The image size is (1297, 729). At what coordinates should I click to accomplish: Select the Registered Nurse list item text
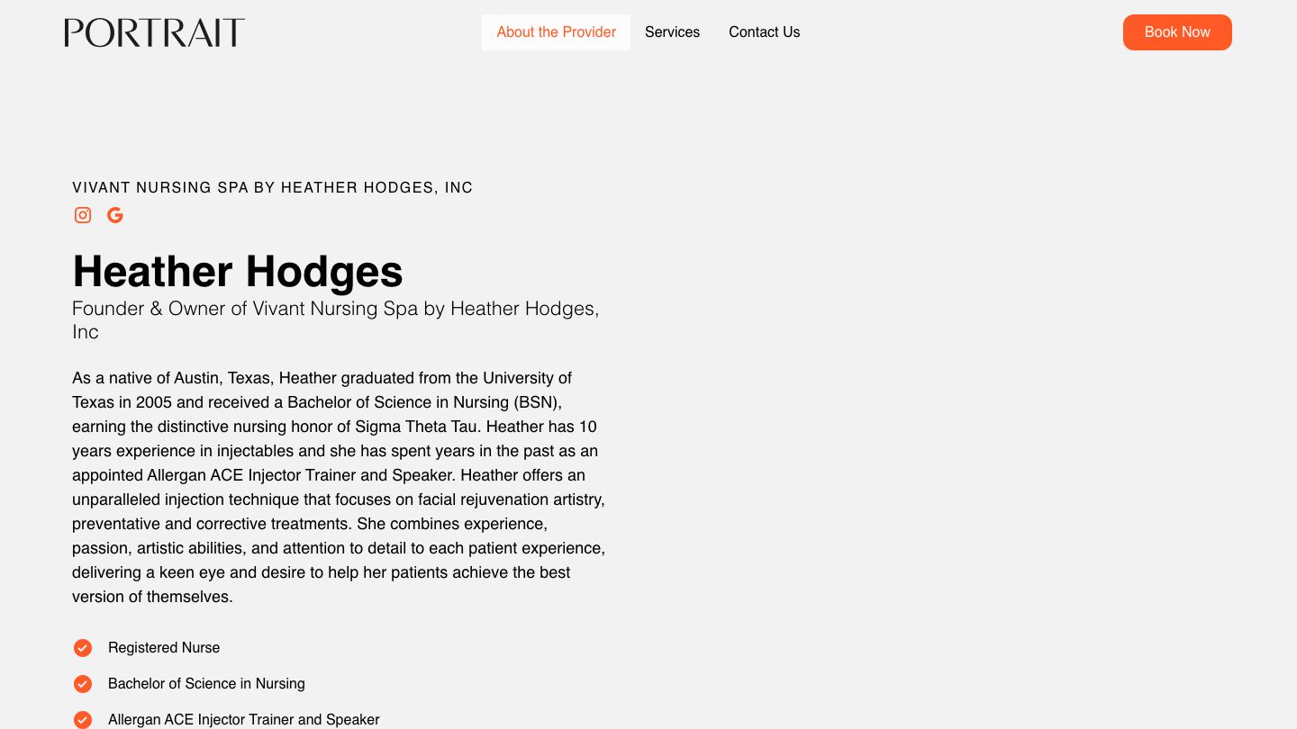164,648
